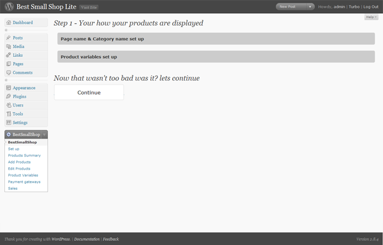Click the Tools icon in sidebar
383x245 pixels.
[8, 114]
